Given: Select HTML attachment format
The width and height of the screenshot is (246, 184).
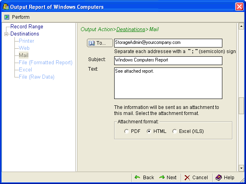Looking at the screenshot, I should point(149,131).
